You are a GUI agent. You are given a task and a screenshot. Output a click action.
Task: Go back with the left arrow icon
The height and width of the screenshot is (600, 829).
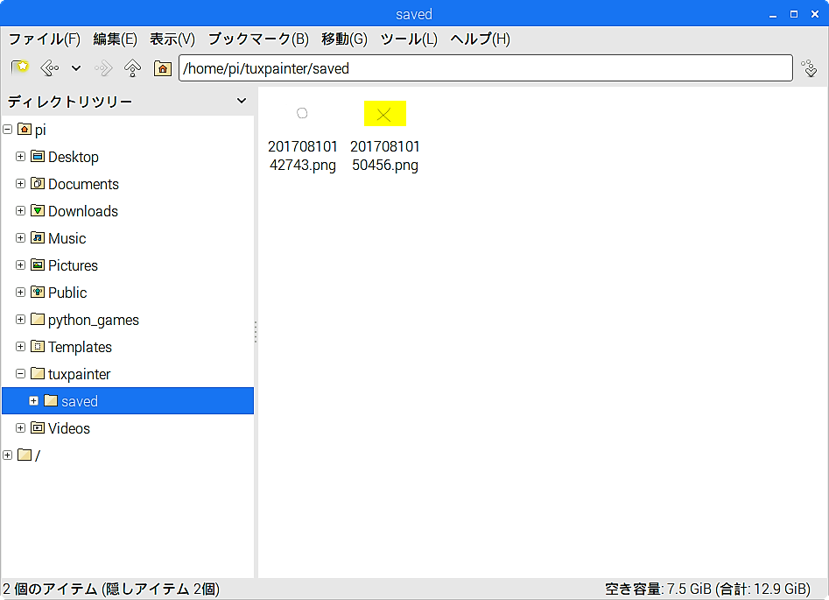tap(50, 67)
